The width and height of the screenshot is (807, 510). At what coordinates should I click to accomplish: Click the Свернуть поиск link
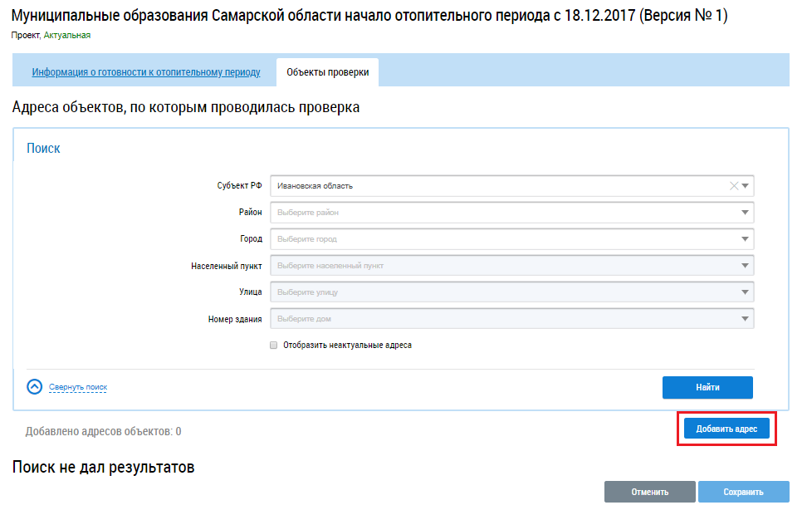tap(78, 387)
